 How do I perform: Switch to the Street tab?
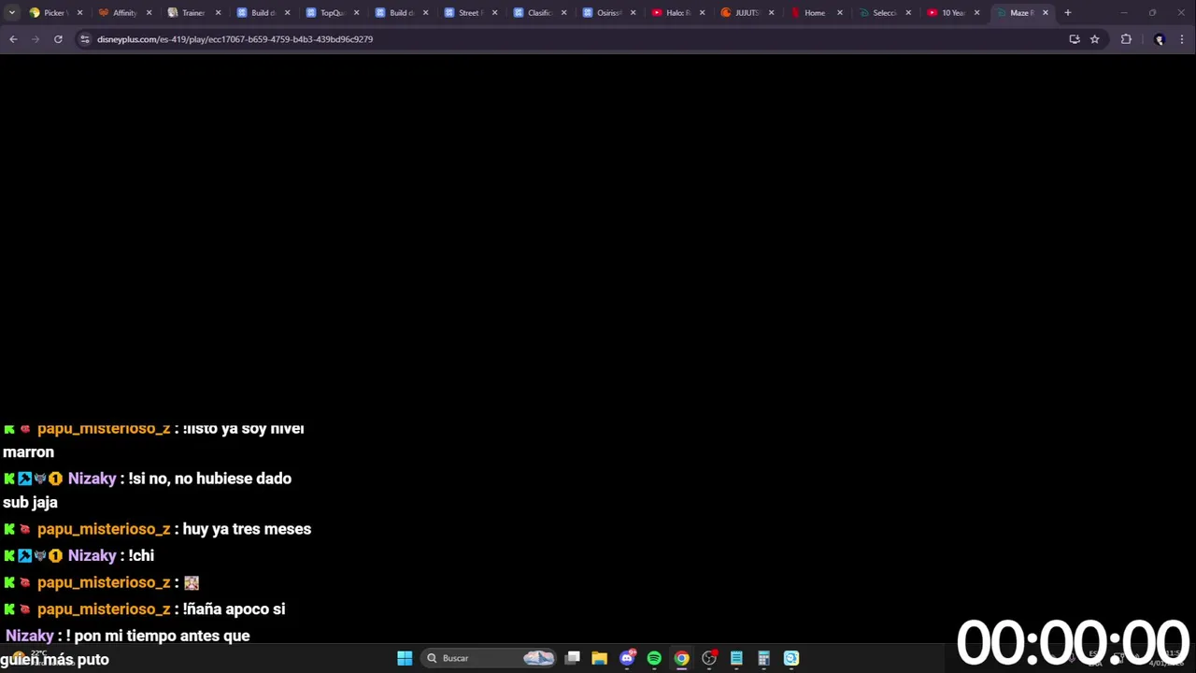click(469, 13)
